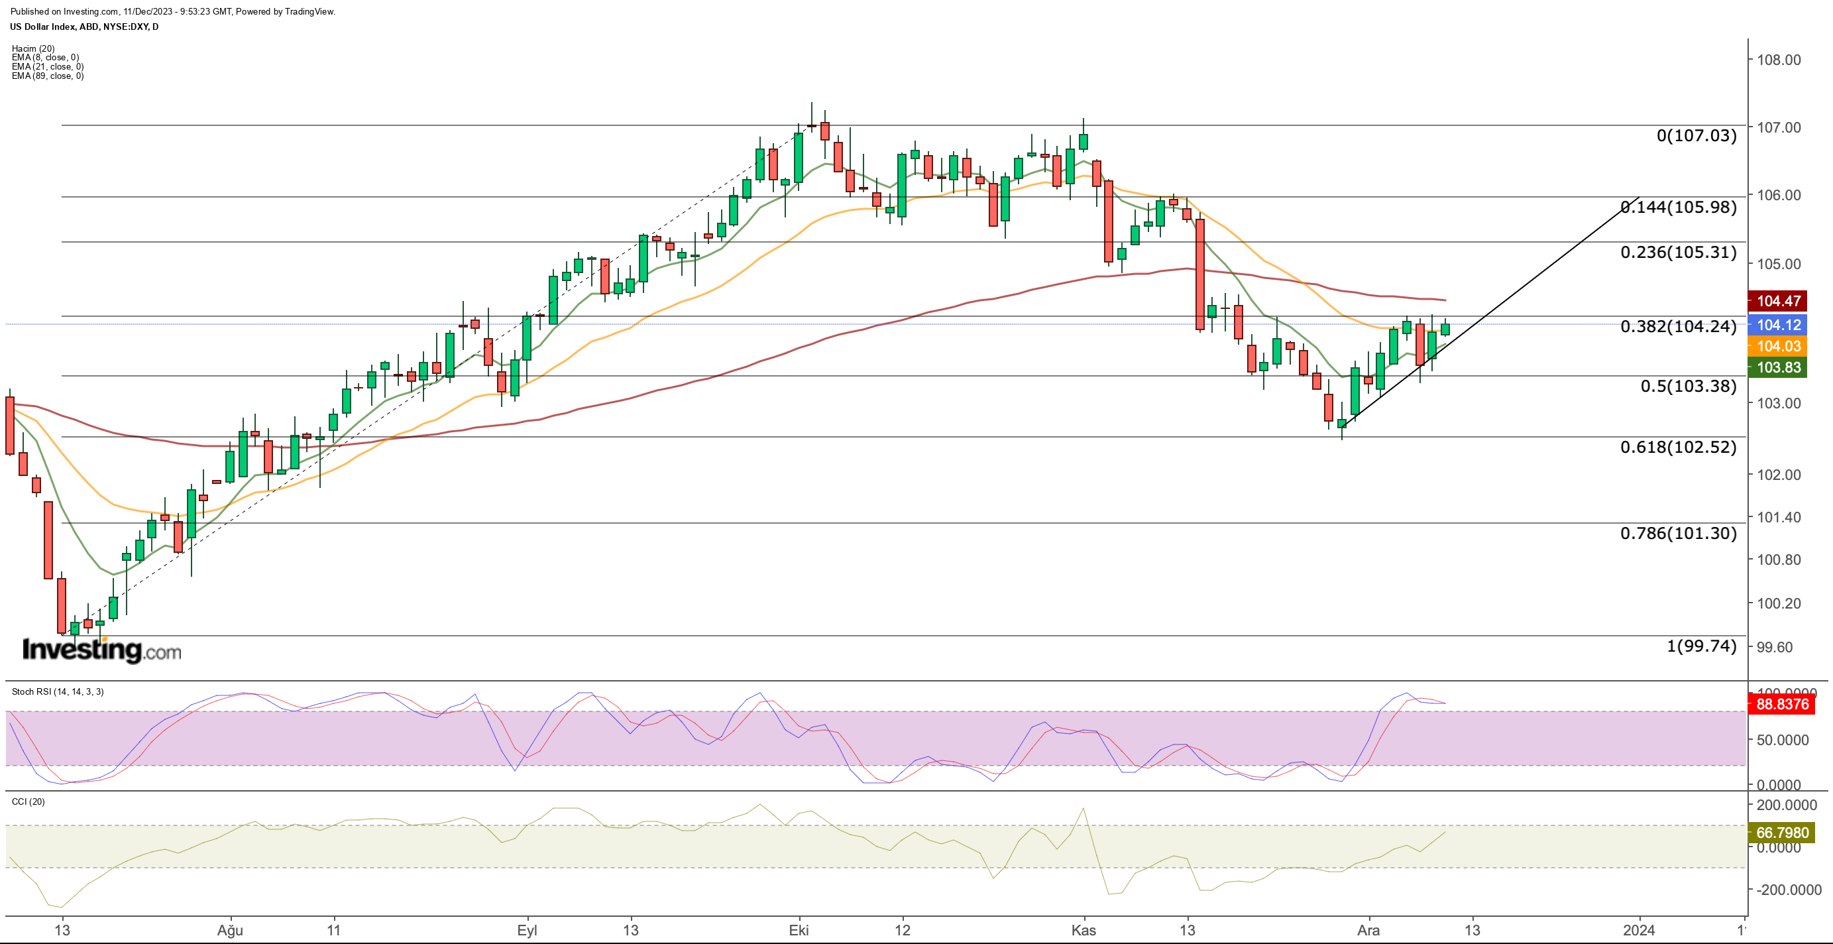Screen dimensions: 1833x944
Task: Click the 100.20 price axis label
Action: tap(1779, 604)
